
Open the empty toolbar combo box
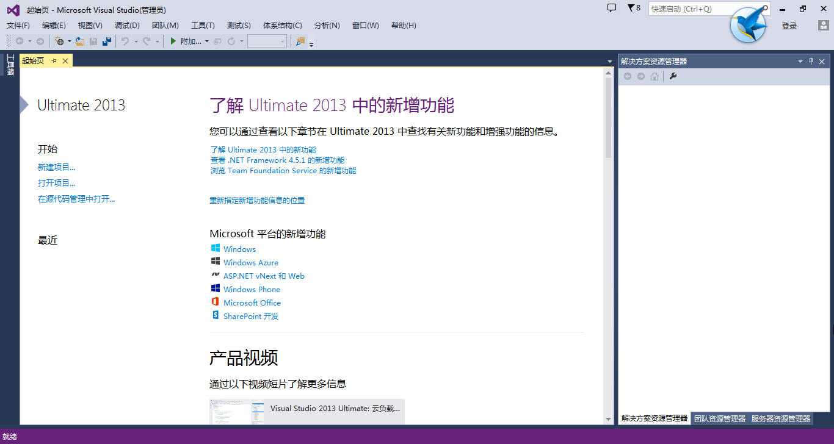coord(267,41)
